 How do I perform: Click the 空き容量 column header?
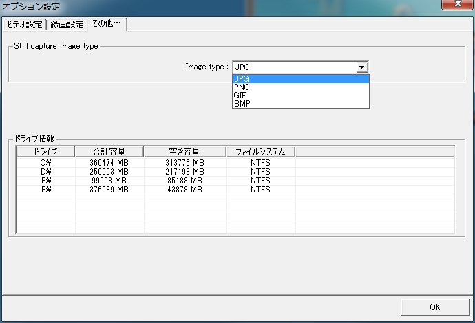coord(184,152)
